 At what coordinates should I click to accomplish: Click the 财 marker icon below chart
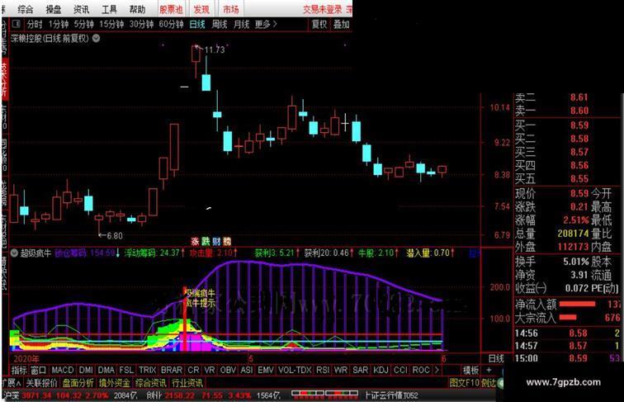(216, 241)
